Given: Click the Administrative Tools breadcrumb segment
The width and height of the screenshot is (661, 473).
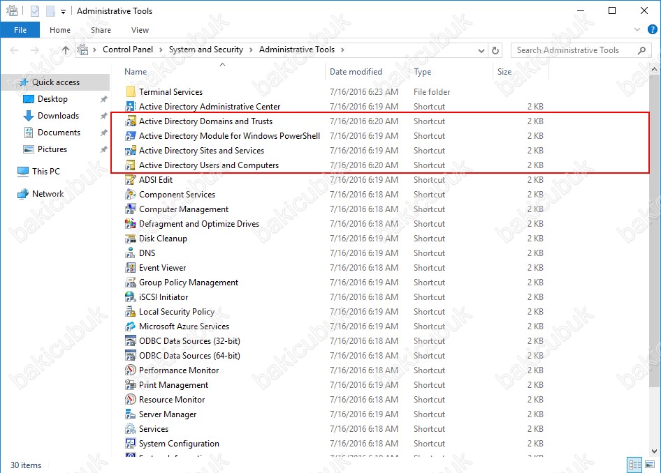Looking at the screenshot, I should pos(297,50).
